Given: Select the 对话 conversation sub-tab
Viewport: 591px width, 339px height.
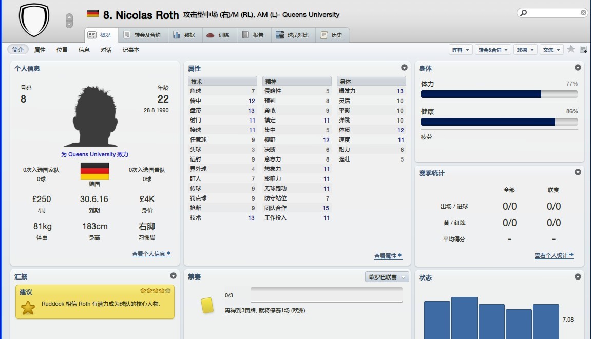Looking at the screenshot, I should [x=106, y=50].
